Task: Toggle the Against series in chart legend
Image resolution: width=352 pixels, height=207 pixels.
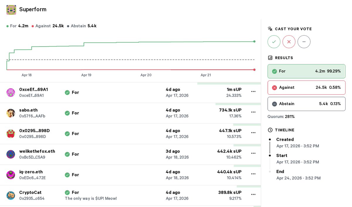Action: pos(48,26)
